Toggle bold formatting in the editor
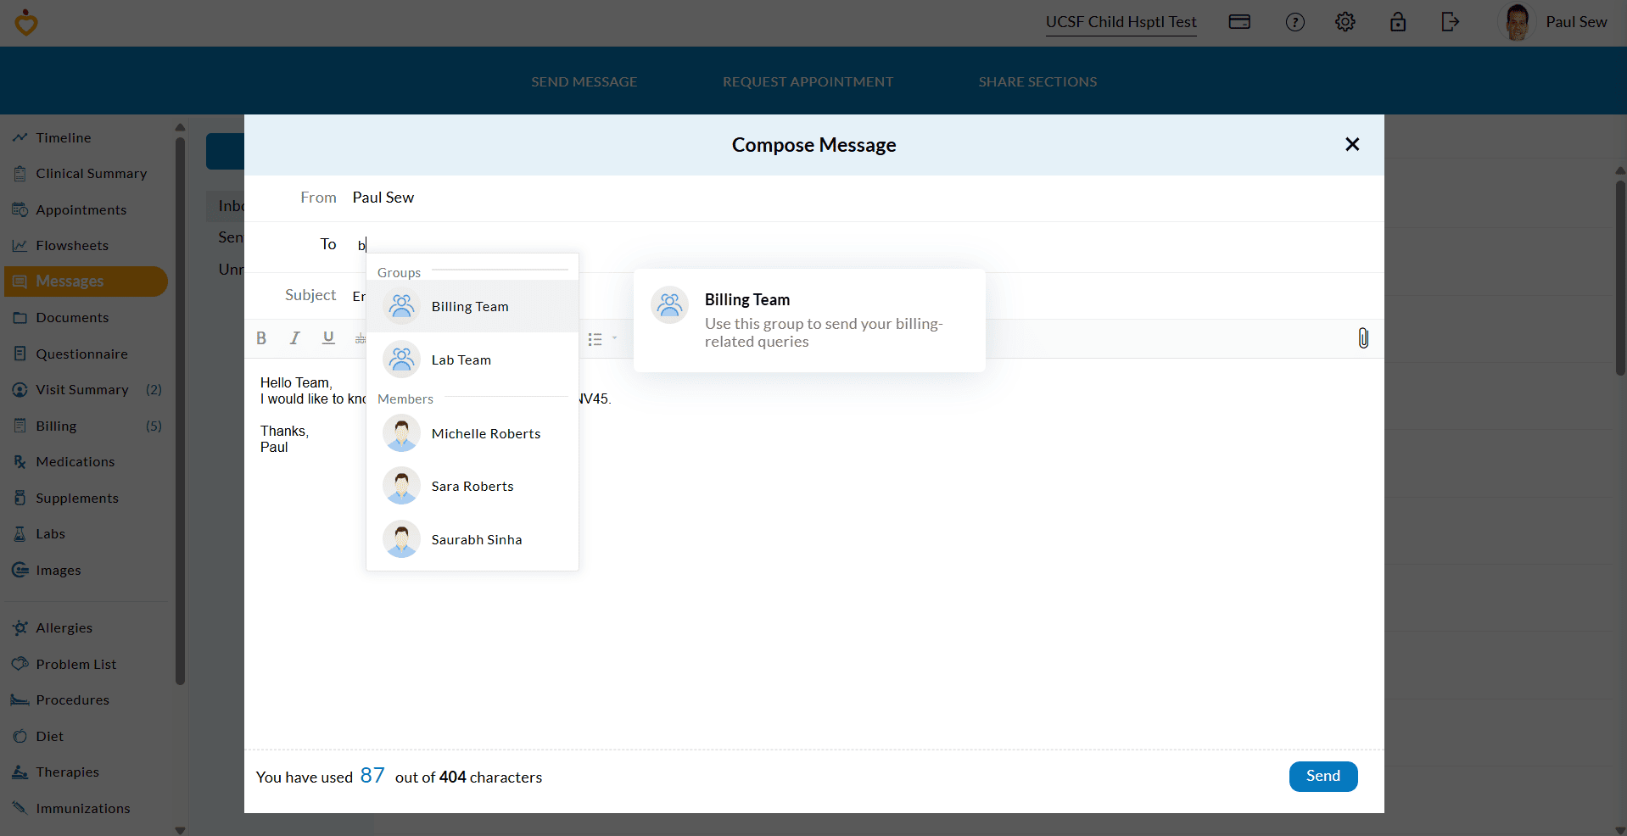1627x836 pixels. pos(261,338)
